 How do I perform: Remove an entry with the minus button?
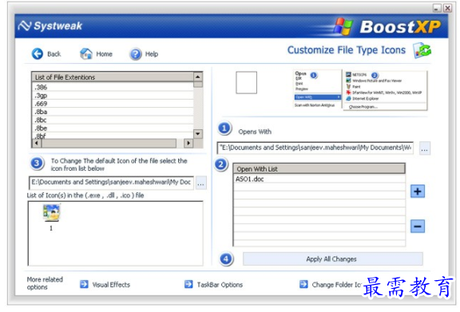pyautogui.click(x=418, y=226)
